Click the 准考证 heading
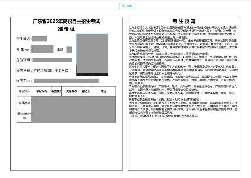Viewport: 251px width, 178px height. pos(66,29)
